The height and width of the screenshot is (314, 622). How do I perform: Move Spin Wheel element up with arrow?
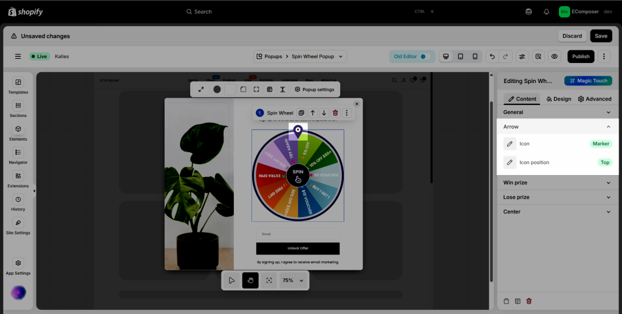[x=313, y=113]
